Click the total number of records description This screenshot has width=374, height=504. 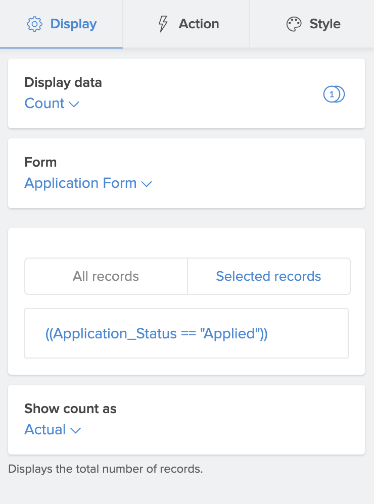click(x=105, y=469)
